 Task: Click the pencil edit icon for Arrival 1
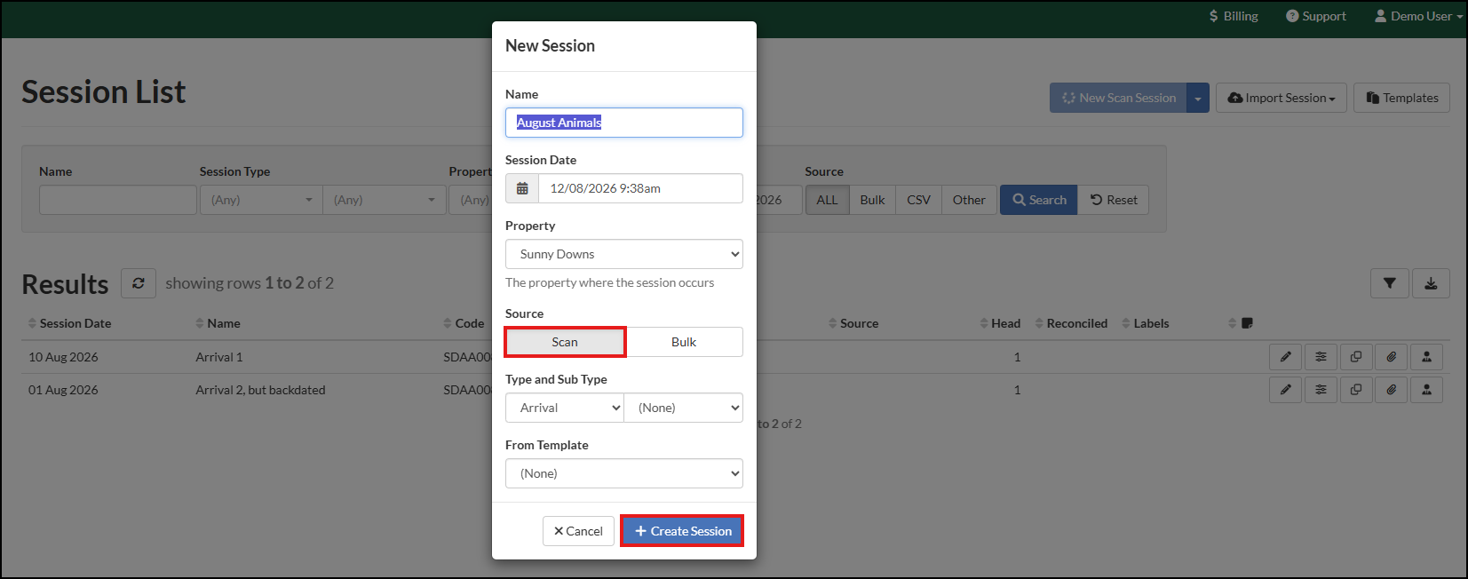1285,357
